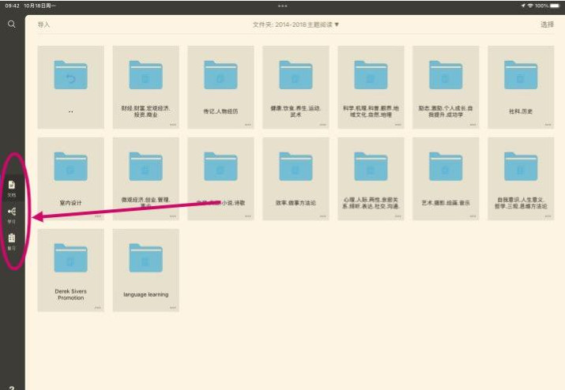This screenshot has height=390, width=565.
Task: Open the 社科.历史 folder
Action: coord(521,87)
